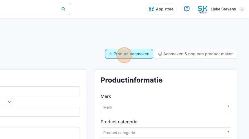This screenshot has height=139, width=249.
Task: Click the stack icon beside Aanmaken & nog
Action: (160, 54)
